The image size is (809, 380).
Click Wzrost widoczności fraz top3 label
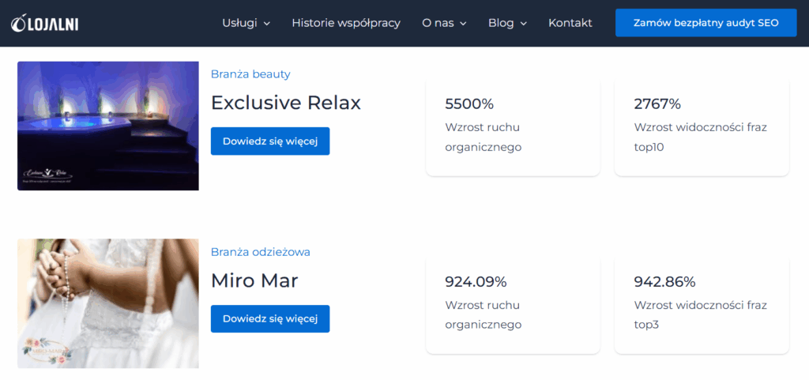coord(701,315)
